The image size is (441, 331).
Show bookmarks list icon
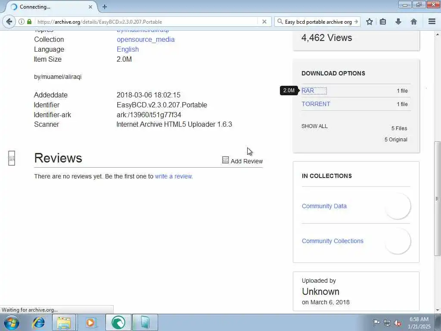click(383, 22)
